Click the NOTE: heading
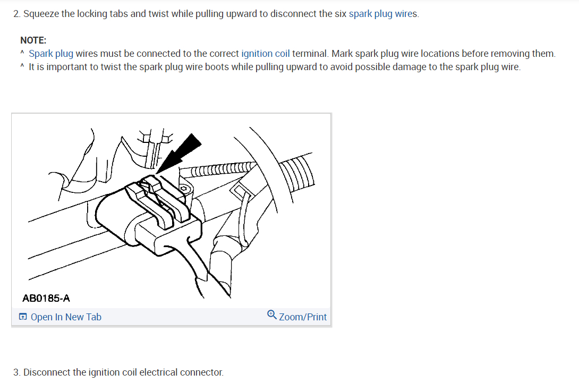Viewport: 579px width, 391px height. (33, 40)
